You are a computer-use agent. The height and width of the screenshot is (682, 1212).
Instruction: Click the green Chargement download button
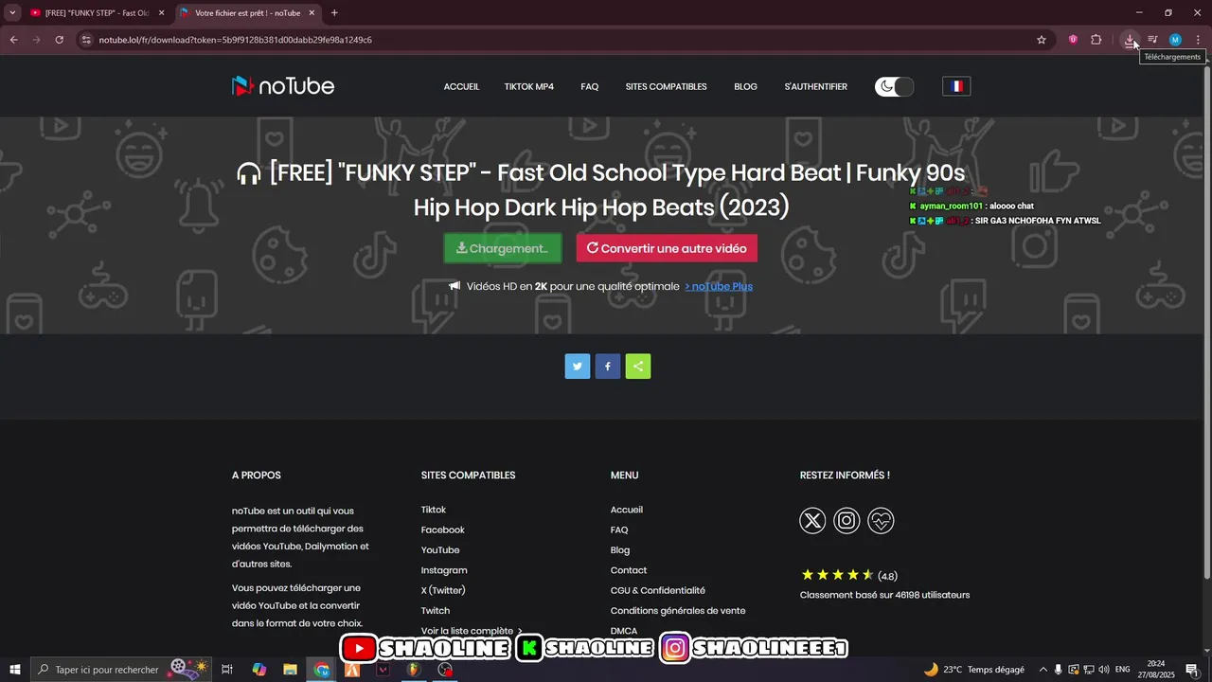[x=503, y=248]
